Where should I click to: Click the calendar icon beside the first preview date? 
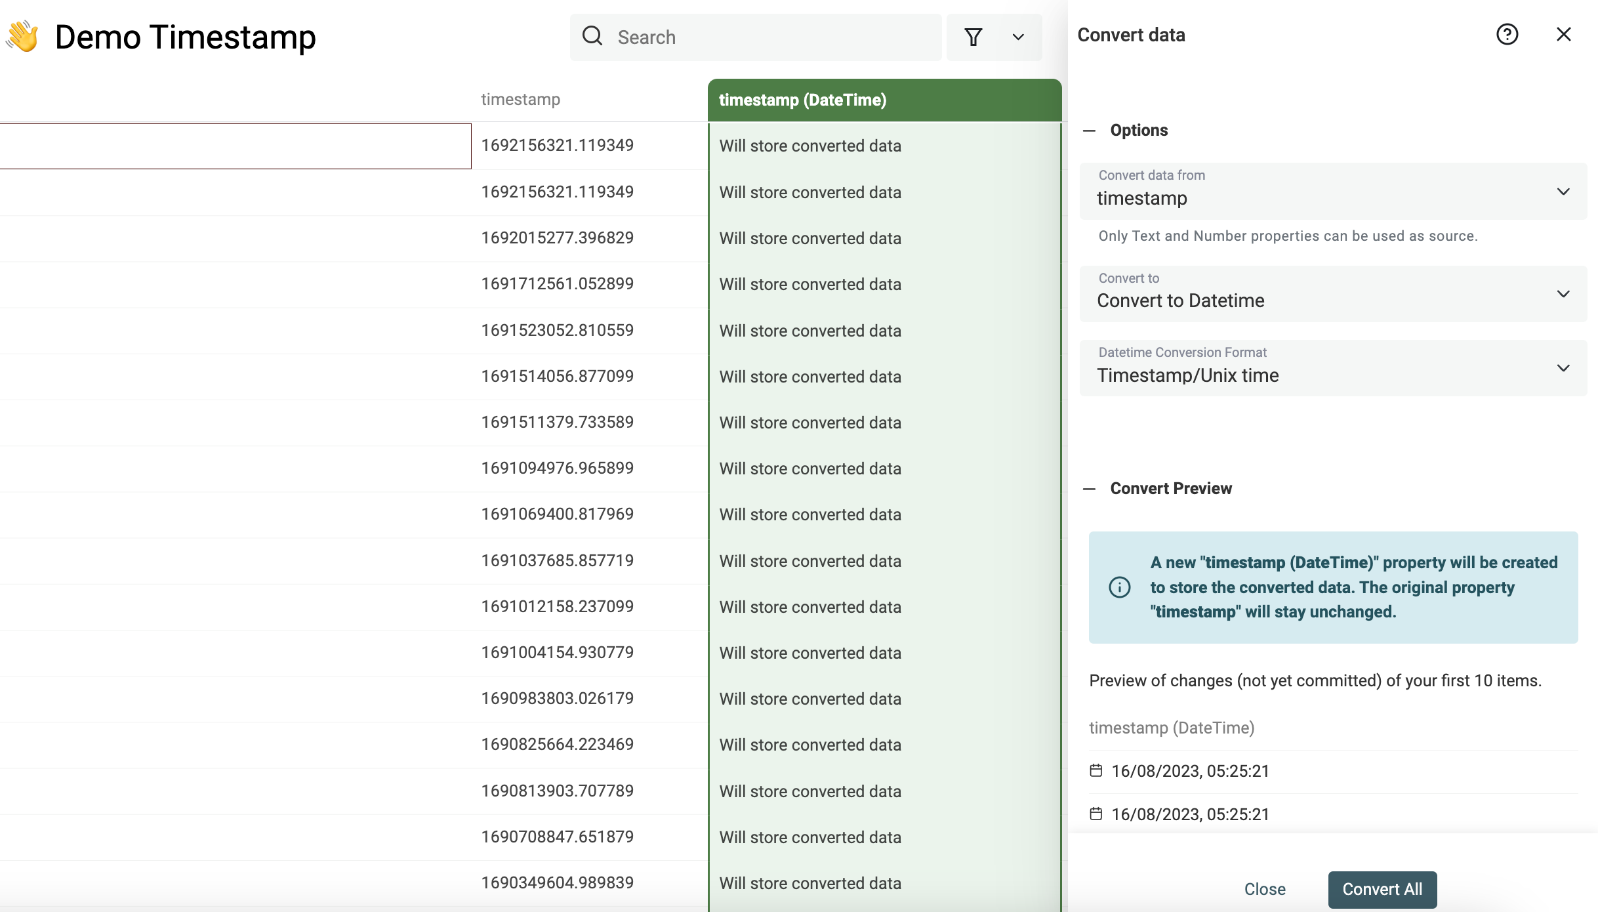point(1096,770)
